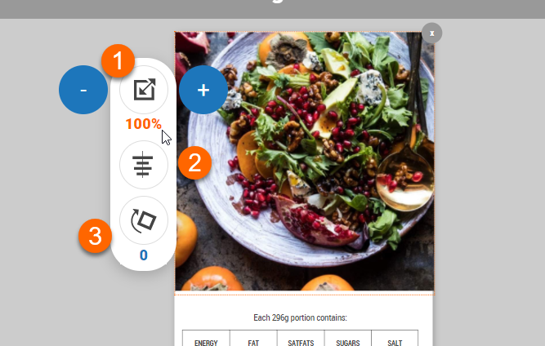The width and height of the screenshot is (545, 346).
Task: Close the image with the gray x button
Action: (432, 33)
